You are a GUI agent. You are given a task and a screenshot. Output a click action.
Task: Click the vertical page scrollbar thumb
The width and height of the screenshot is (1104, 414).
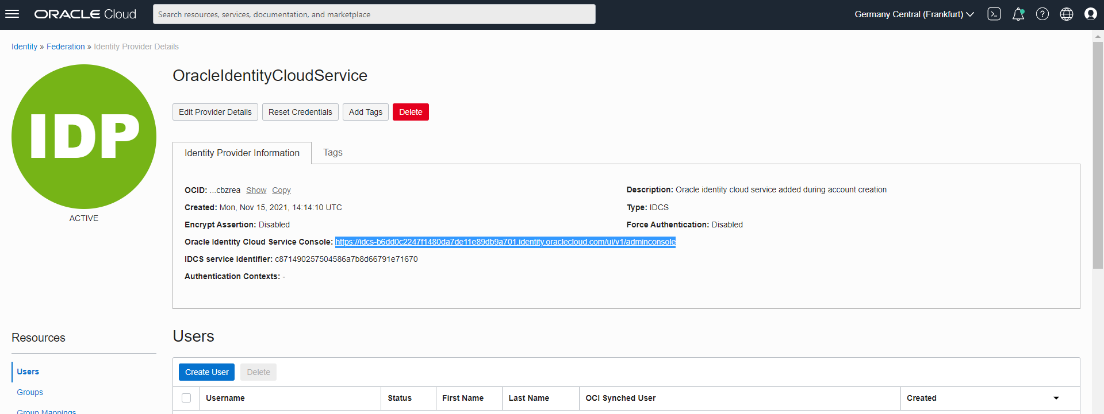tap(1098, 155)
